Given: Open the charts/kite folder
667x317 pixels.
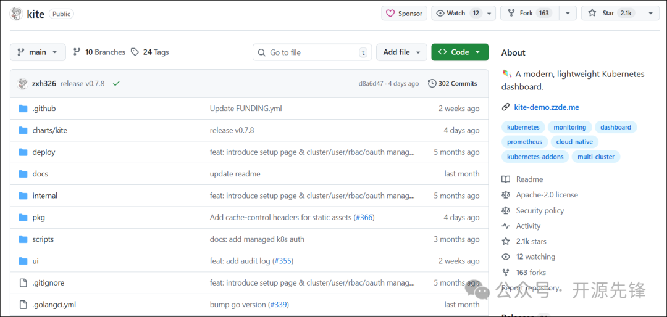Looking at the screenshot, I should coord(50,131).
